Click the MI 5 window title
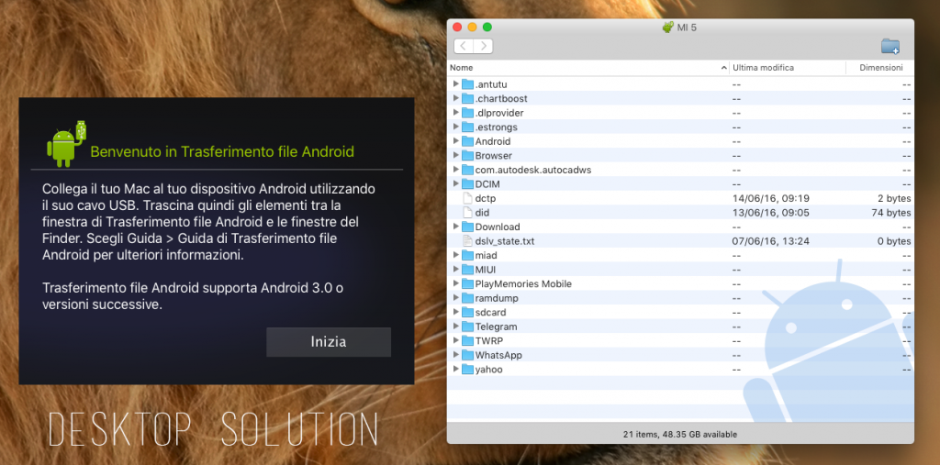Viewport: 940px width, 465px height. point(687,27)
